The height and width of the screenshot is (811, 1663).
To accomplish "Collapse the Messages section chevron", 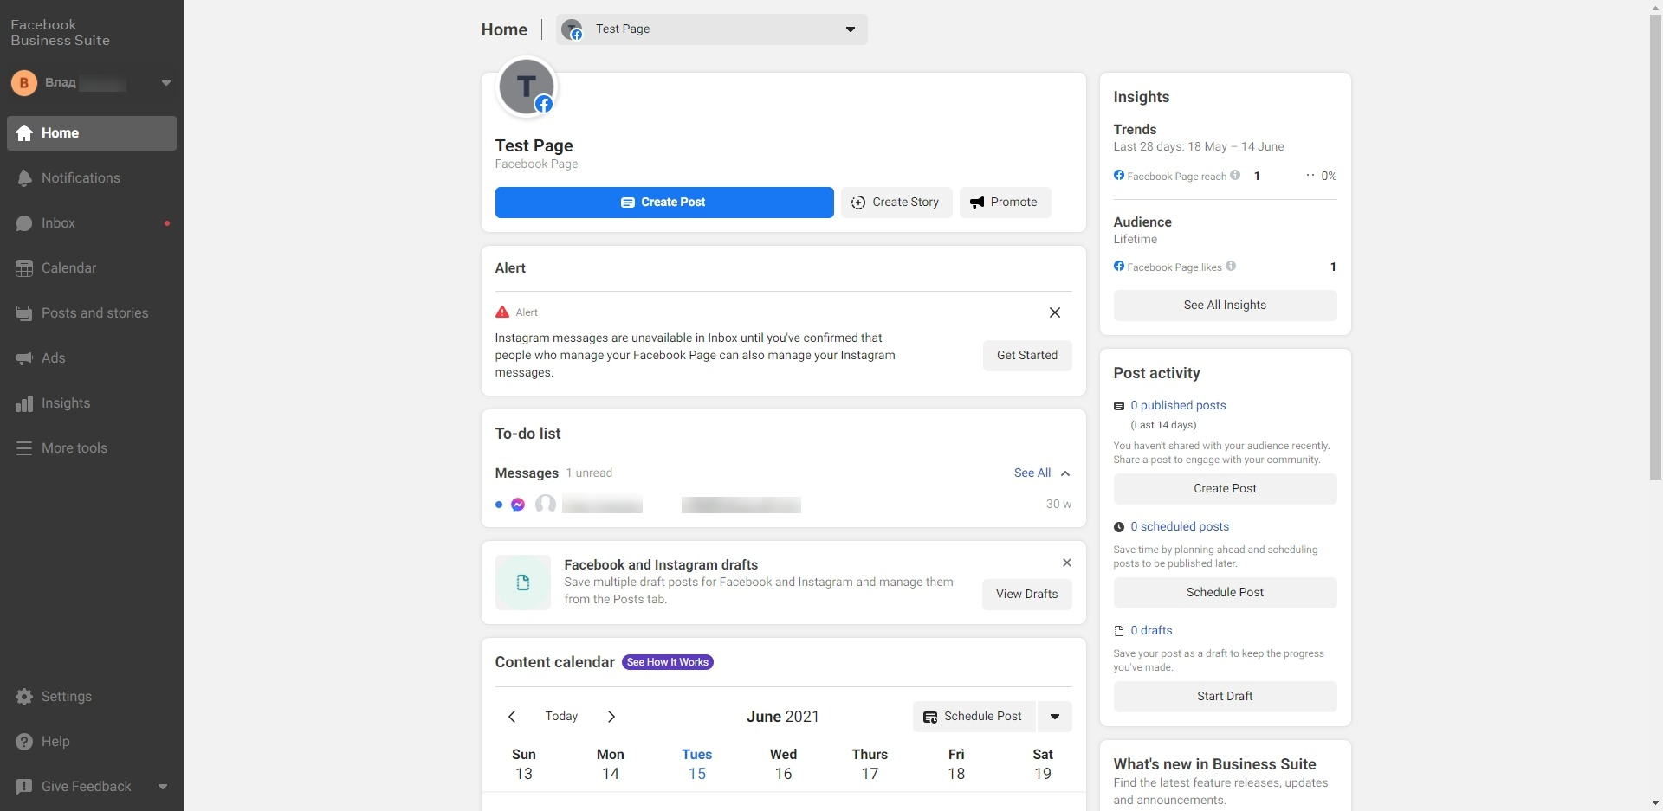I will tap(1065, 473).
